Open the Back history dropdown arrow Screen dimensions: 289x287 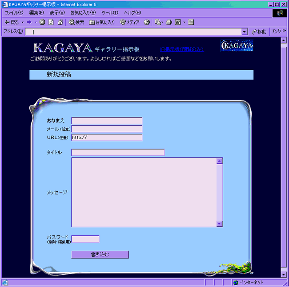pyautogui.click(x=23, y=22)
